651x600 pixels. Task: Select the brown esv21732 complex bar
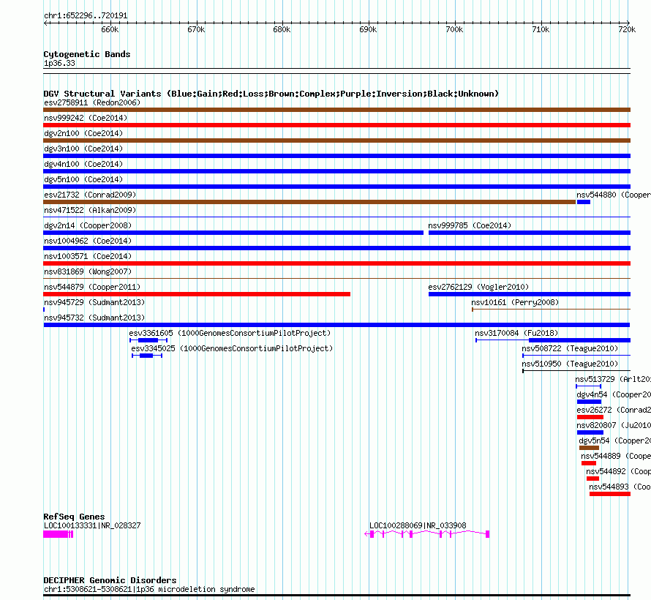click(309, 202)
